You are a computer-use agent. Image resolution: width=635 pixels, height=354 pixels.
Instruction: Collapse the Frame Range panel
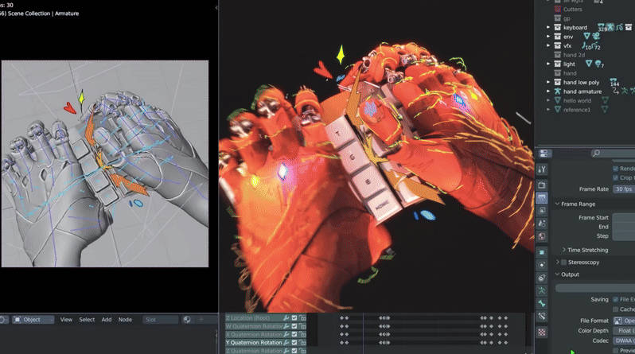(557, 204)
